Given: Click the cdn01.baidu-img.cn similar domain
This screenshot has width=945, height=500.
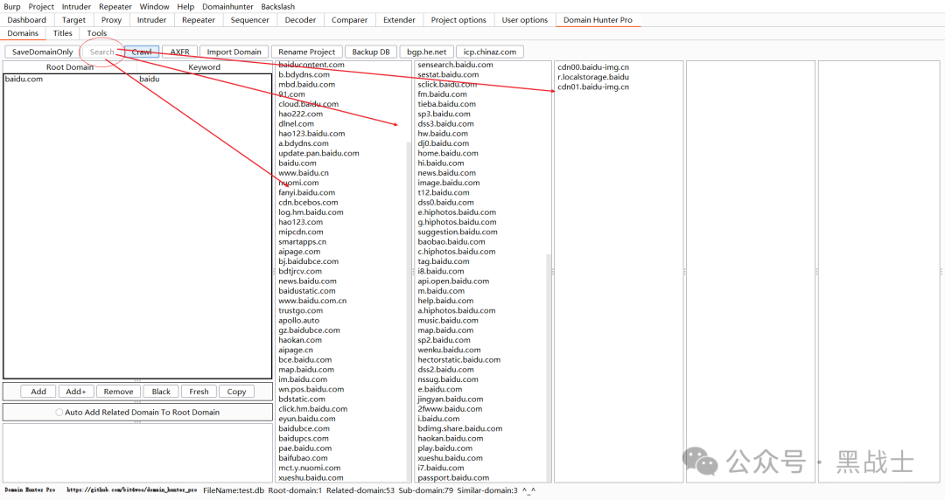Looking at the screenshot, I should pyautogui.click(x=593, y=87).
